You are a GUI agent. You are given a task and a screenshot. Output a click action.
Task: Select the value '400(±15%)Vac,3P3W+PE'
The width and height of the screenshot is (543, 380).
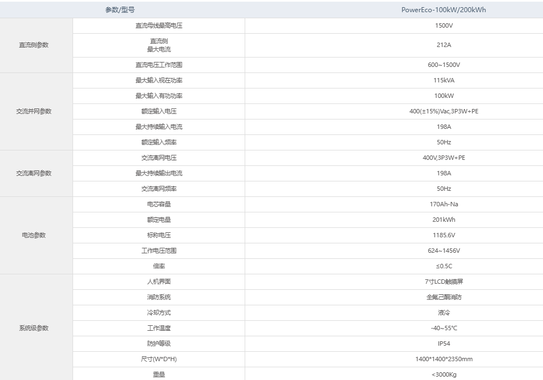(x=444, y=111)
